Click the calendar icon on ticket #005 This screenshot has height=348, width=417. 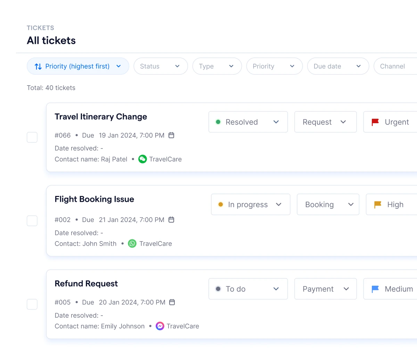click(172, 302)
